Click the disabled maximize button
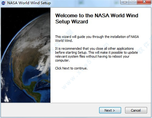This screenshot has width=152, height=118. click(133, 2)
